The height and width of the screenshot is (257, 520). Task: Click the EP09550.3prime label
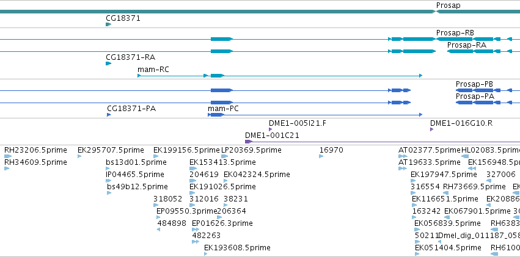(186, 211)
